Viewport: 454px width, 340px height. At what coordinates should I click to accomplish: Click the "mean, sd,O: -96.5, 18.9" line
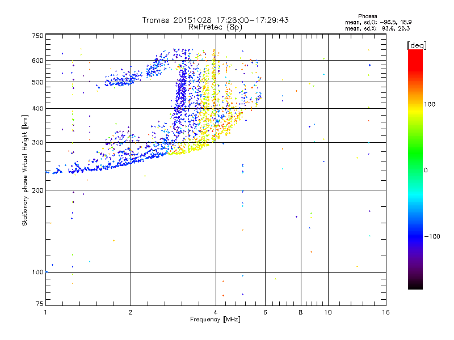coord(378,22)
